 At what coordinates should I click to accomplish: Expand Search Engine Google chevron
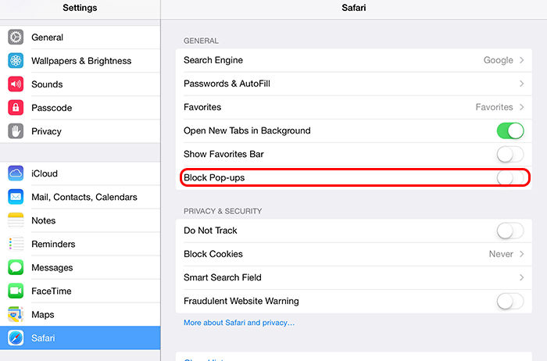[x=521, y=60]
